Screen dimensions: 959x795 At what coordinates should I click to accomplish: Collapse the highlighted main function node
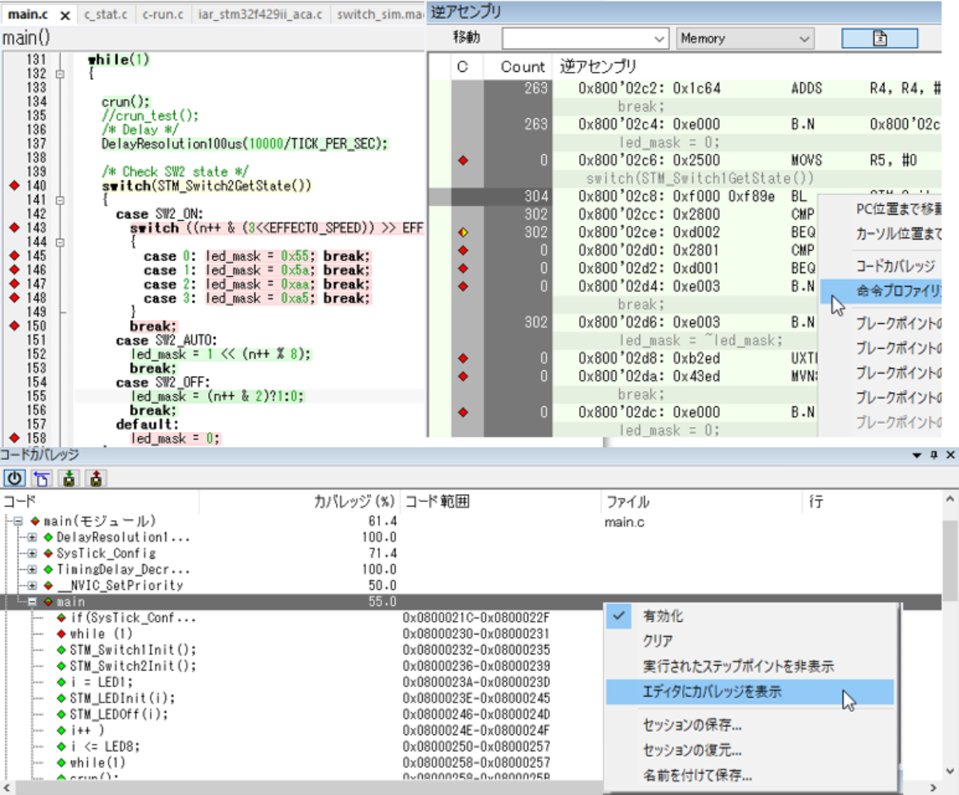[x=32, y=601]
